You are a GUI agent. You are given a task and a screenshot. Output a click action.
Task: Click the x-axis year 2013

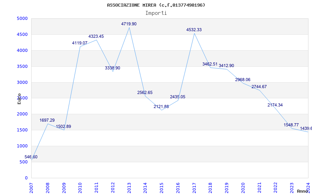(x=129, y=188)
